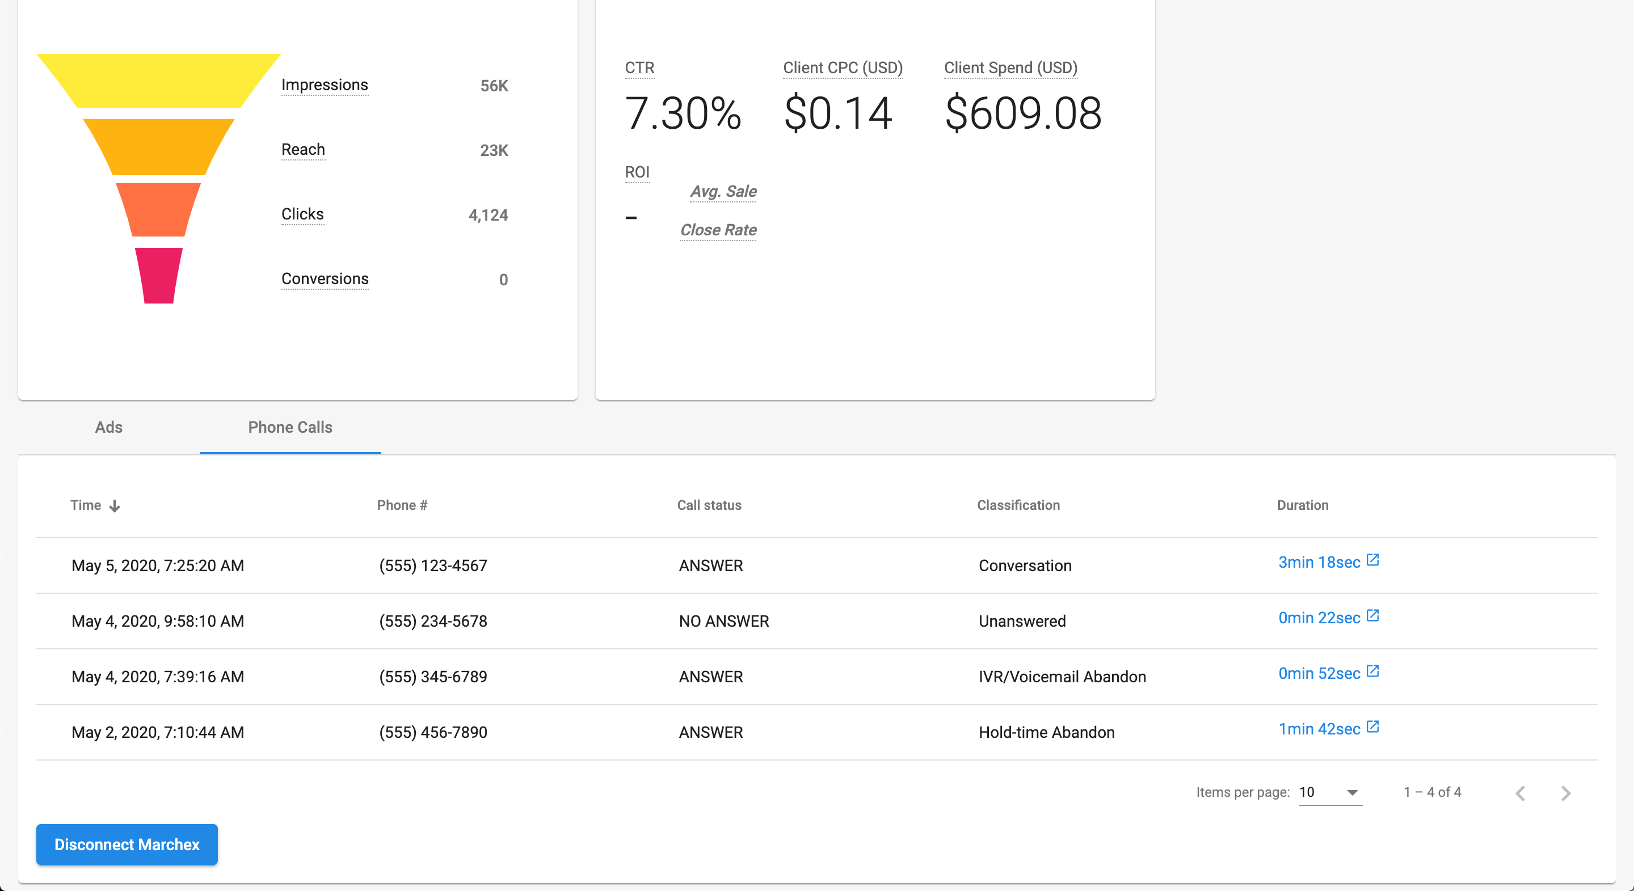Select the Phone Calls tab
Screen dimensions: 1634x891
click(x=290, y=428)
